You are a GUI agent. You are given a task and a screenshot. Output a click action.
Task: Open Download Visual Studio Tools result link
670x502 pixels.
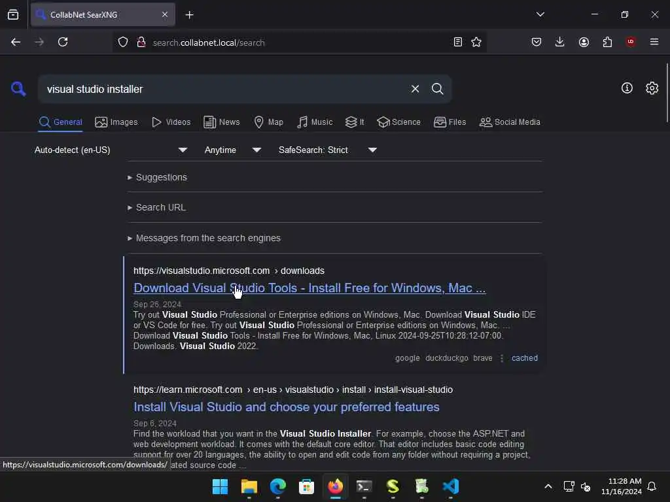click(x=309, y=288)
